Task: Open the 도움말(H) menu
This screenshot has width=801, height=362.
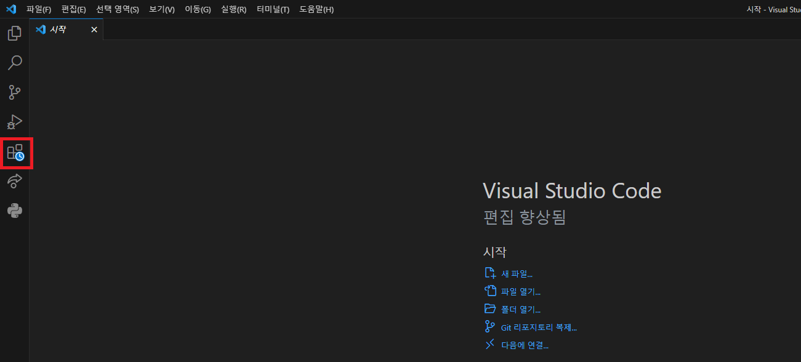Action: 316,9
